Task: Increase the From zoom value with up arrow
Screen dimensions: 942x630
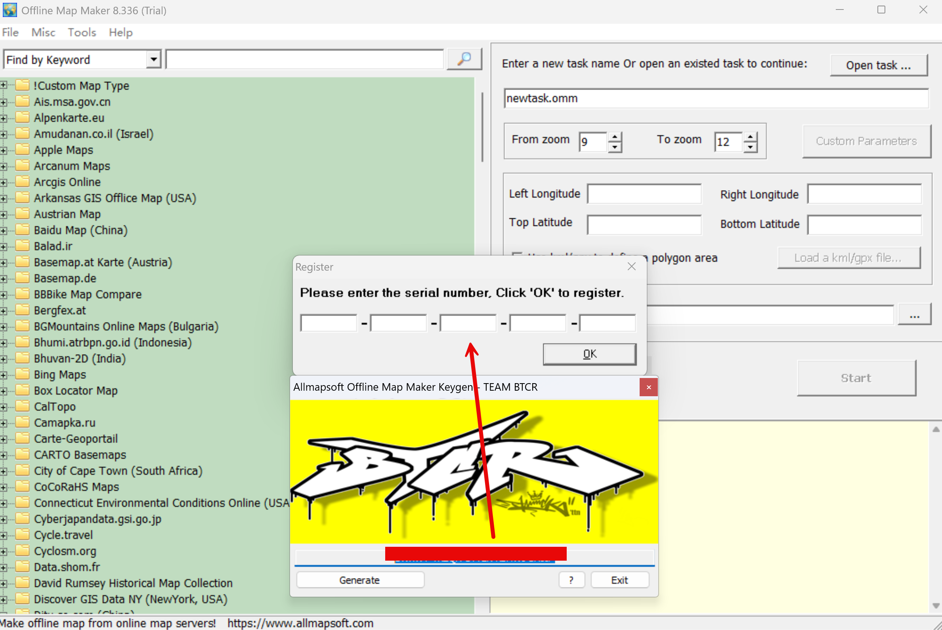Action: pyautogui.click(x=615, y=137)
